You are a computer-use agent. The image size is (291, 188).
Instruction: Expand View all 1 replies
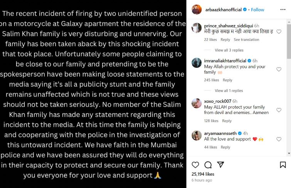point(229,91)
